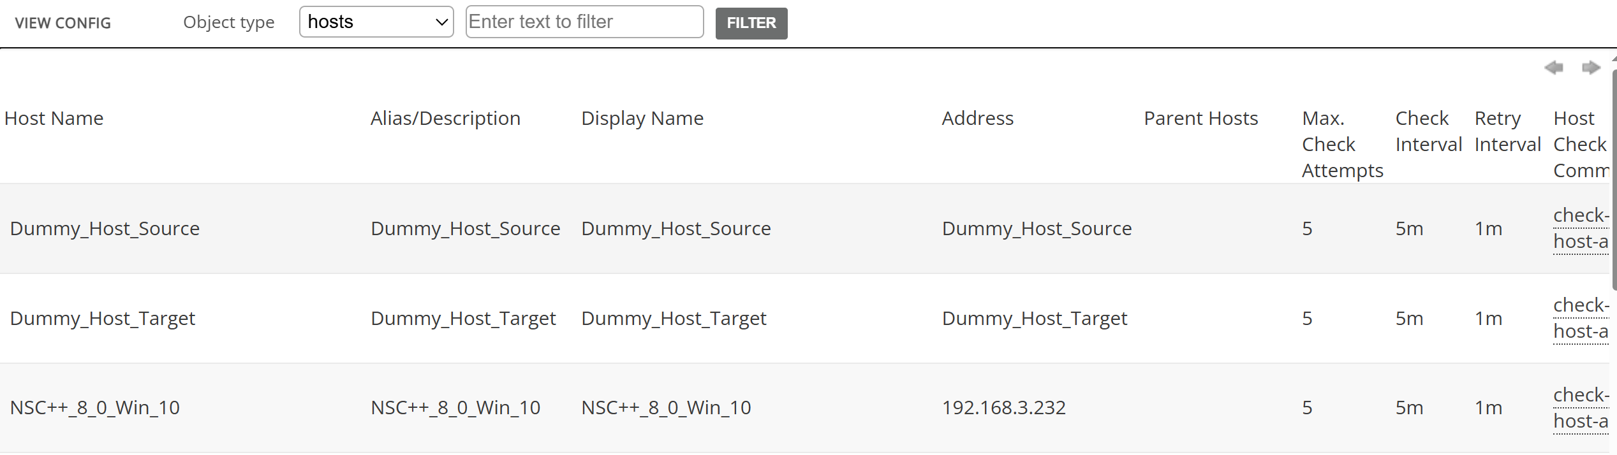Open check command link for NSC++_8_0_Win_10
Viewport: 1617px width, 455px height.
1580,408
